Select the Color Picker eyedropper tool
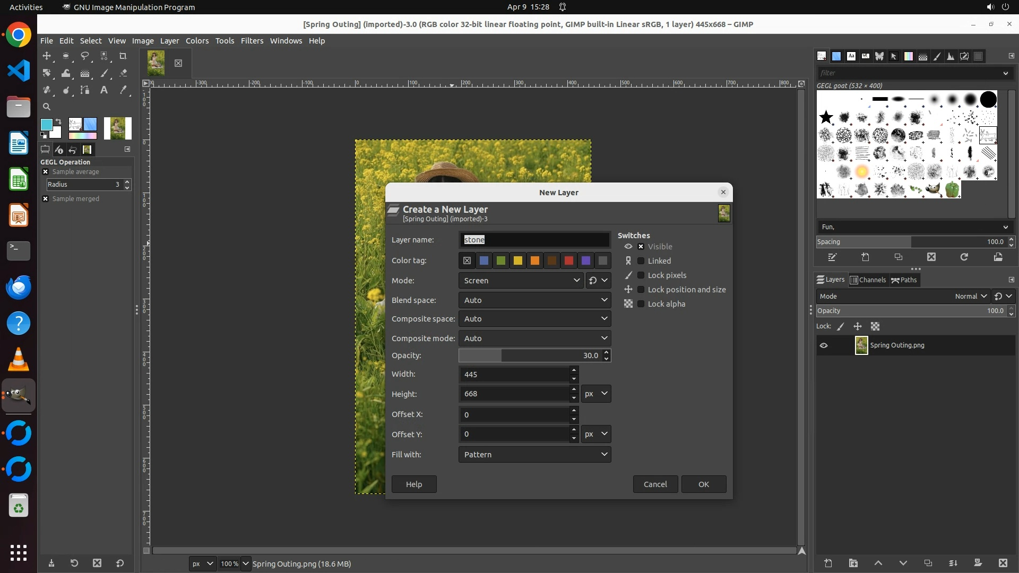 [x=123, y=90]
